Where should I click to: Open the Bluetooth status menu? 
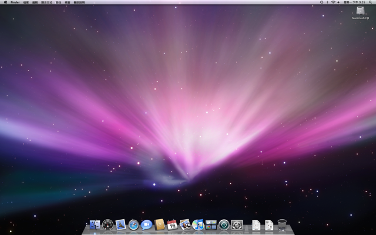click(327, 2)
